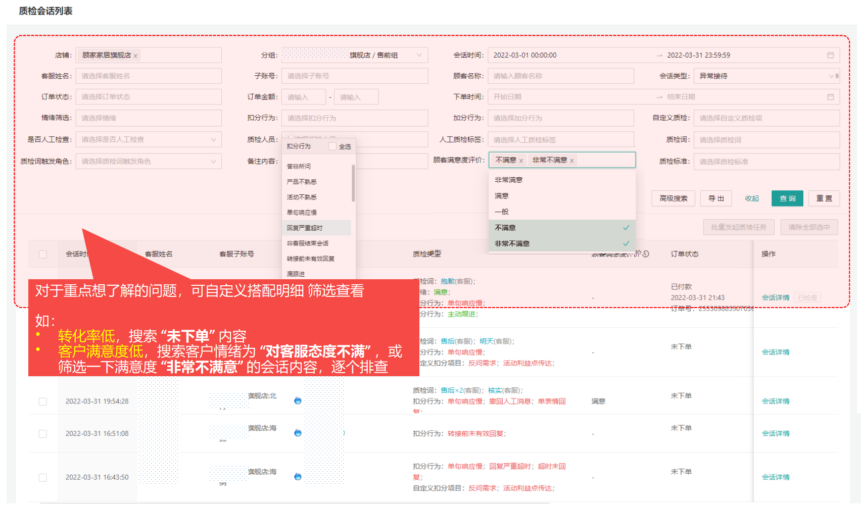Viewport: 861px width, 510px height.
Task: Collapse filters with 收起 link
Action: coord(751,198)
